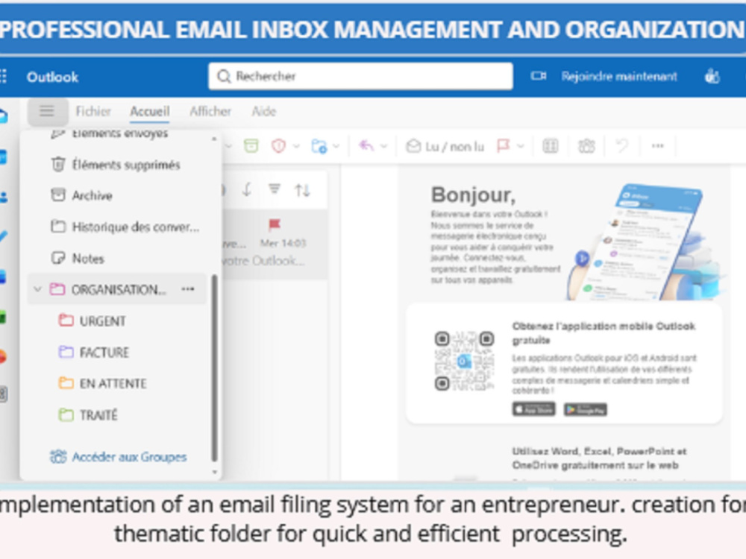The width and height of the screenshot is (746, 559).
Task: Open ORGANISATION folder more options ellipsis
Action: (x=188, y=289)
